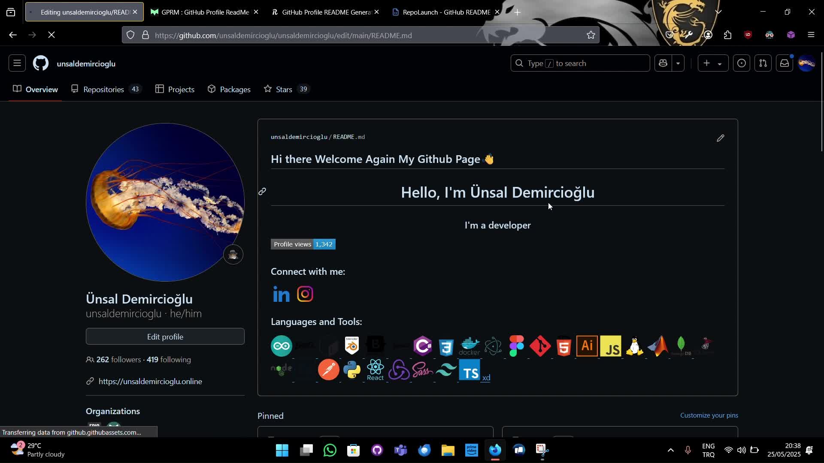The image size is (824, 463).
Task: Open WhatsApp from the taskbar
Action: click(330, 450)
